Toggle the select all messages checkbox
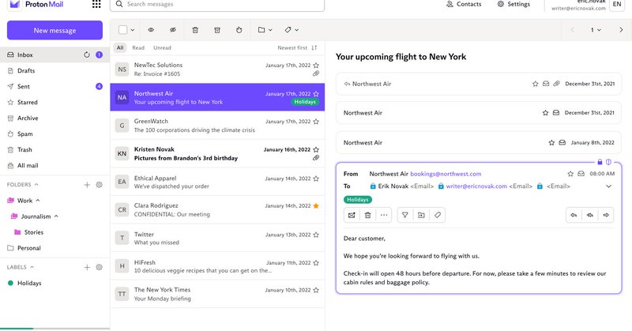The height and width of the screenshot is (331, 632). pos(123,30)
